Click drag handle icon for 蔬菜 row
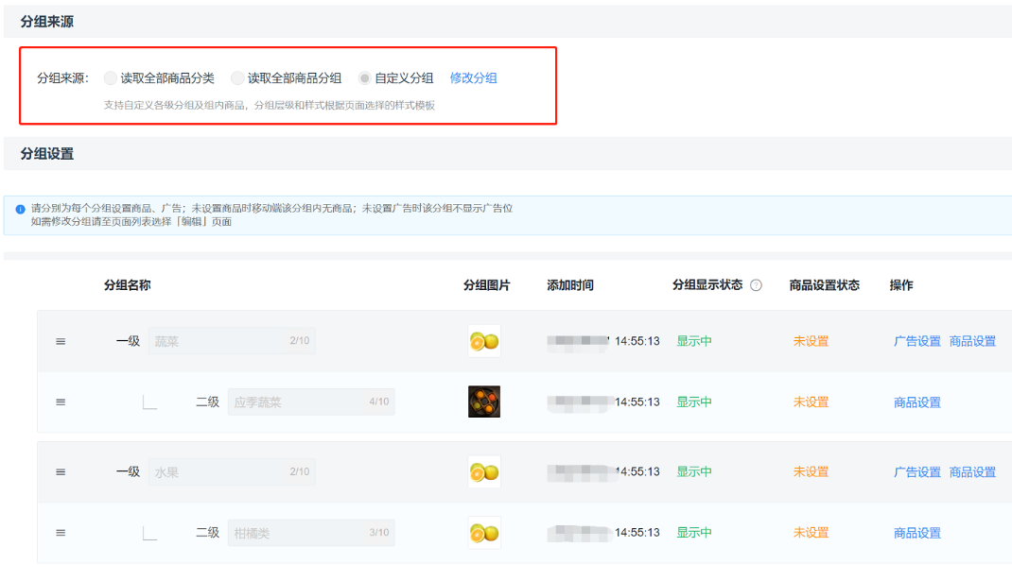 click(x=61, y=342)
